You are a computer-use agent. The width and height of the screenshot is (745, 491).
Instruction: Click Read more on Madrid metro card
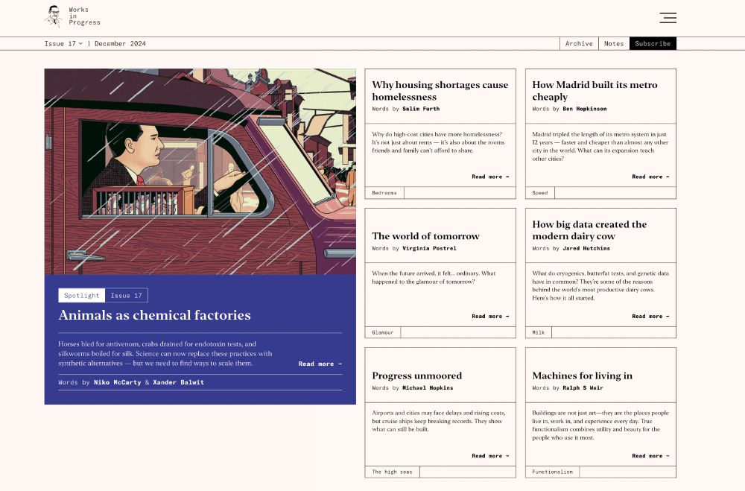650,177
